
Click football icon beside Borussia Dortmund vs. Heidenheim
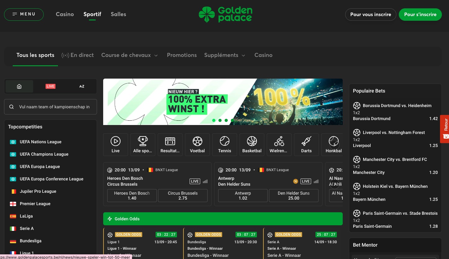tap(357, 106)
